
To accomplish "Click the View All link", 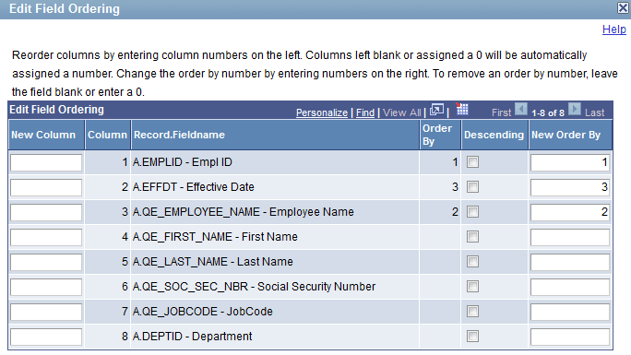I will tap(401, 113).
